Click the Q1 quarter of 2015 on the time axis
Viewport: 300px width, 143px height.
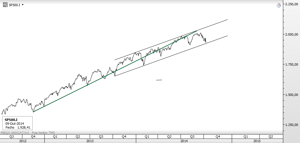[246, 137]
